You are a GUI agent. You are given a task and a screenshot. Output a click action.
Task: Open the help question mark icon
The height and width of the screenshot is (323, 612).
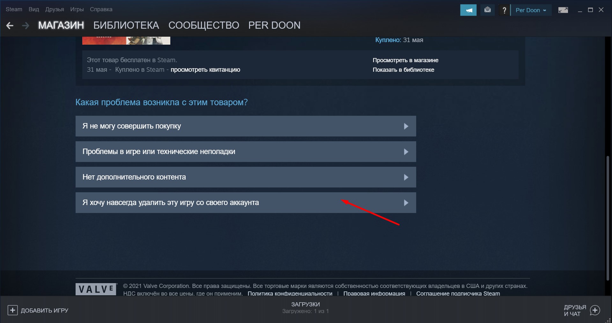click(504, 10)
